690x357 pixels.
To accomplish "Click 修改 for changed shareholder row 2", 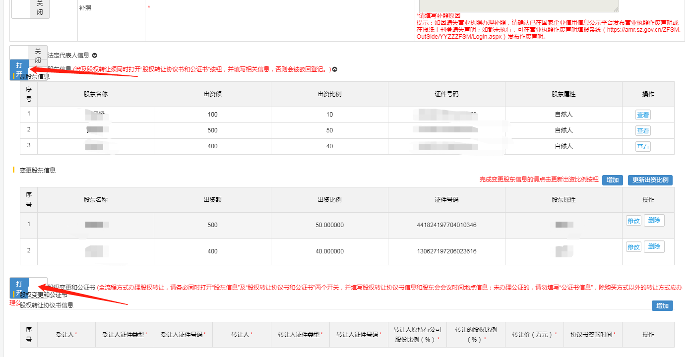I will click(633, 247).
